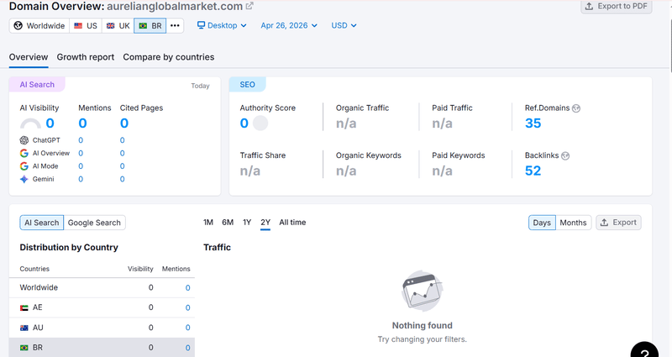Open the USD currency dropdown

click(344, 25)
